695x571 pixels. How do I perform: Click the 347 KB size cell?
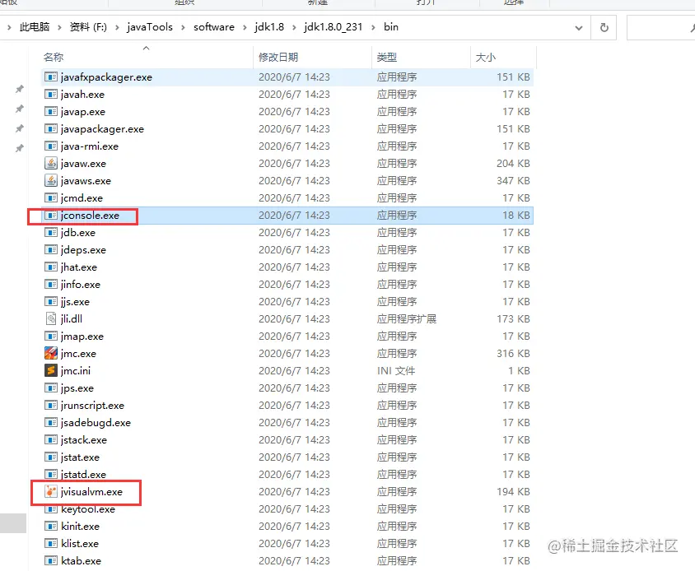click(513, 181)
